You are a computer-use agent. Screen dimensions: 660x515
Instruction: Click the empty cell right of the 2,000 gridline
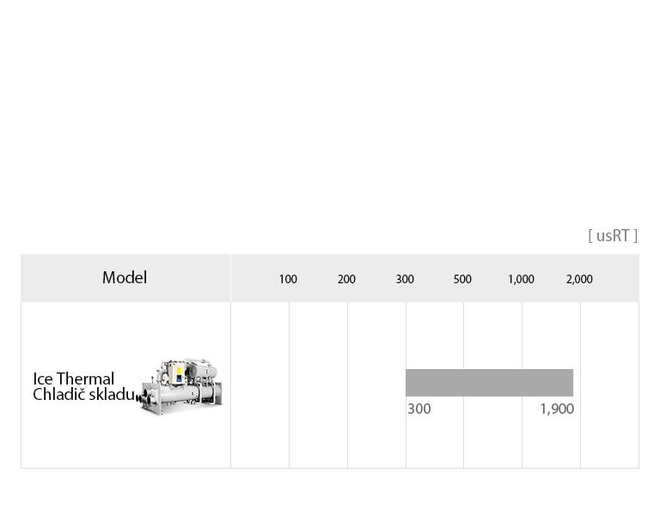pos(609,385)
